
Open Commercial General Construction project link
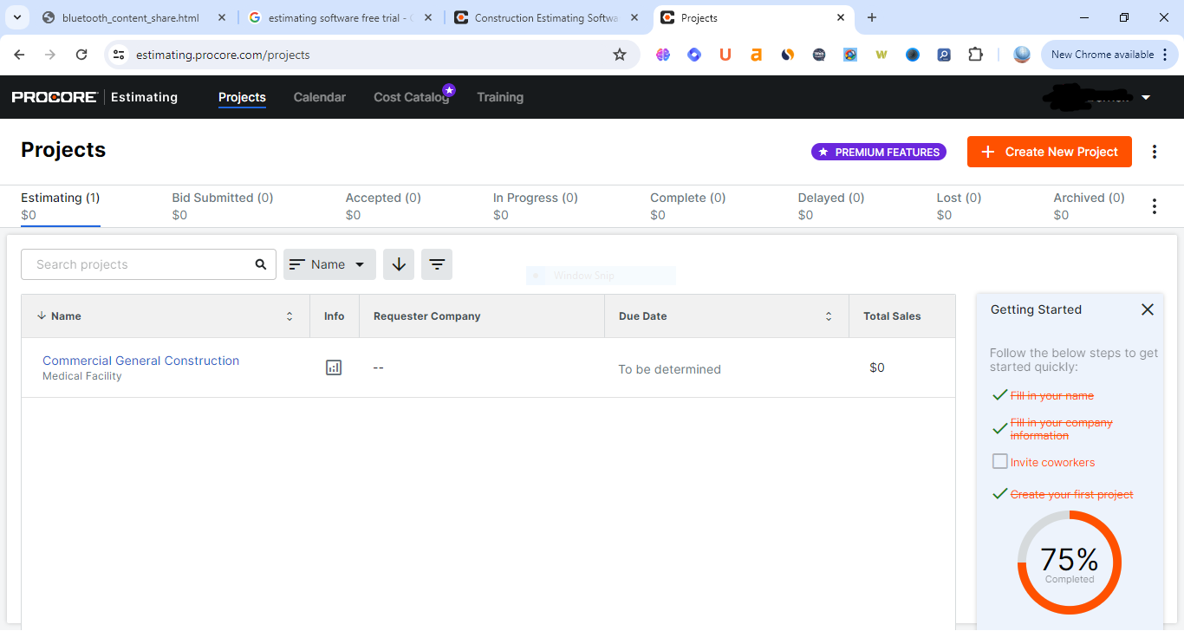pos(140,361)
